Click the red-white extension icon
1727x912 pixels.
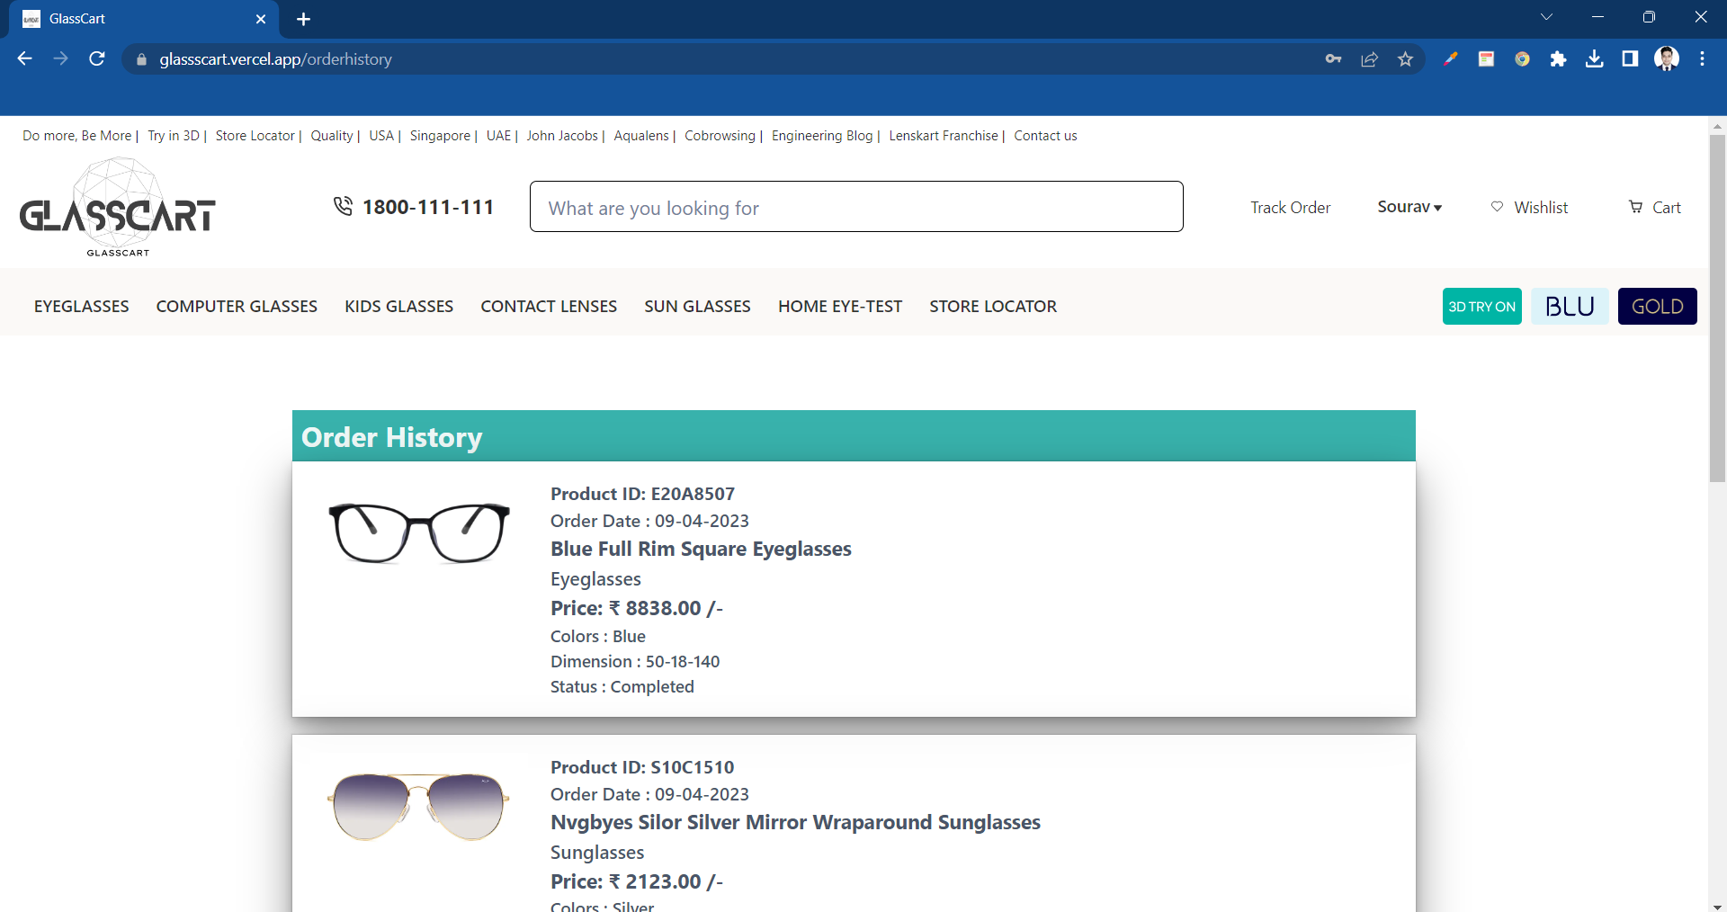(1486, 59)
